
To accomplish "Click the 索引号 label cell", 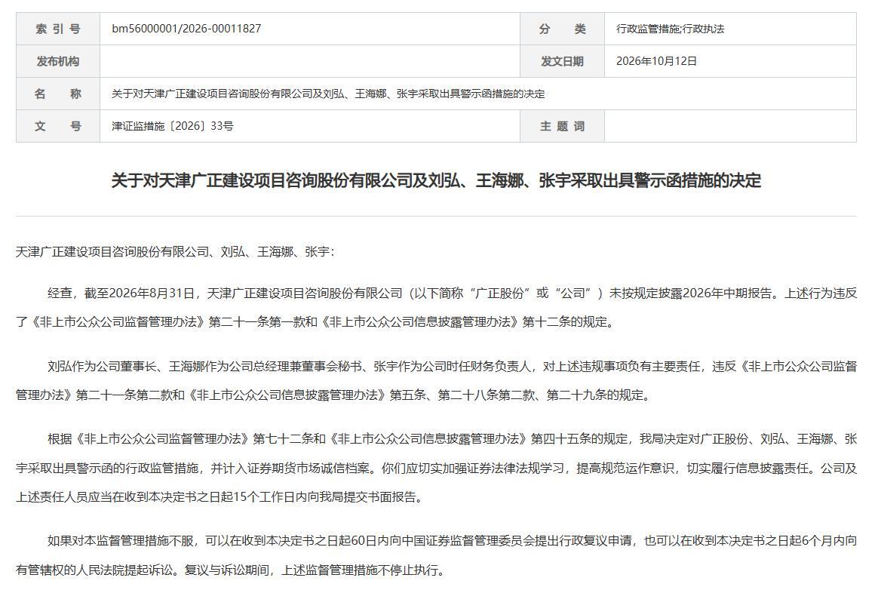I will (x=58, y=29).
